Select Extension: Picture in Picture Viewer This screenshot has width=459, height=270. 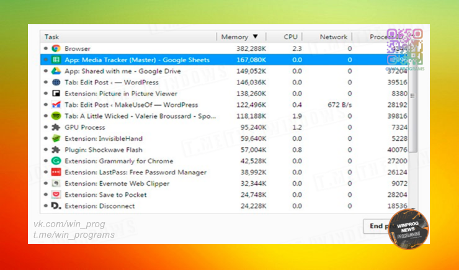[x=225, y=94]
